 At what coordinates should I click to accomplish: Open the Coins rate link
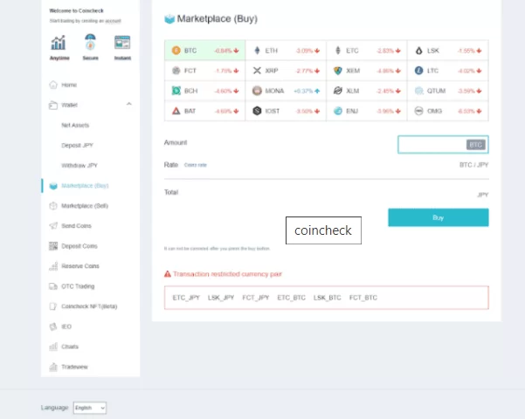coord(196,165)
